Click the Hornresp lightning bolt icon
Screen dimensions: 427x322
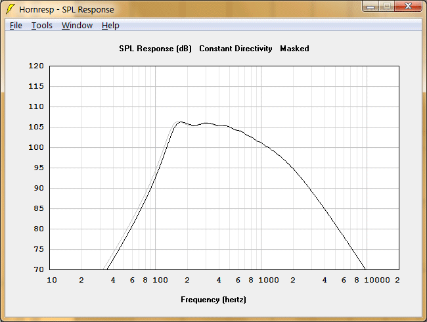[x=10, y=9]
